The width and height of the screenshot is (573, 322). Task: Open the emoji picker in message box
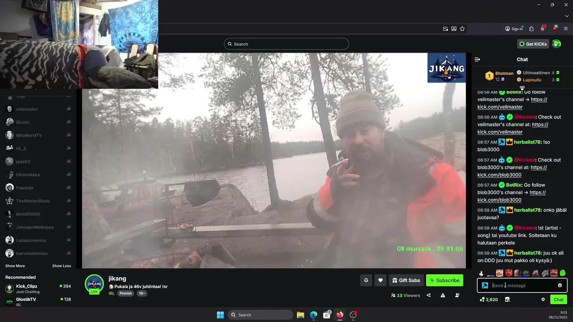tap(560, 285)
